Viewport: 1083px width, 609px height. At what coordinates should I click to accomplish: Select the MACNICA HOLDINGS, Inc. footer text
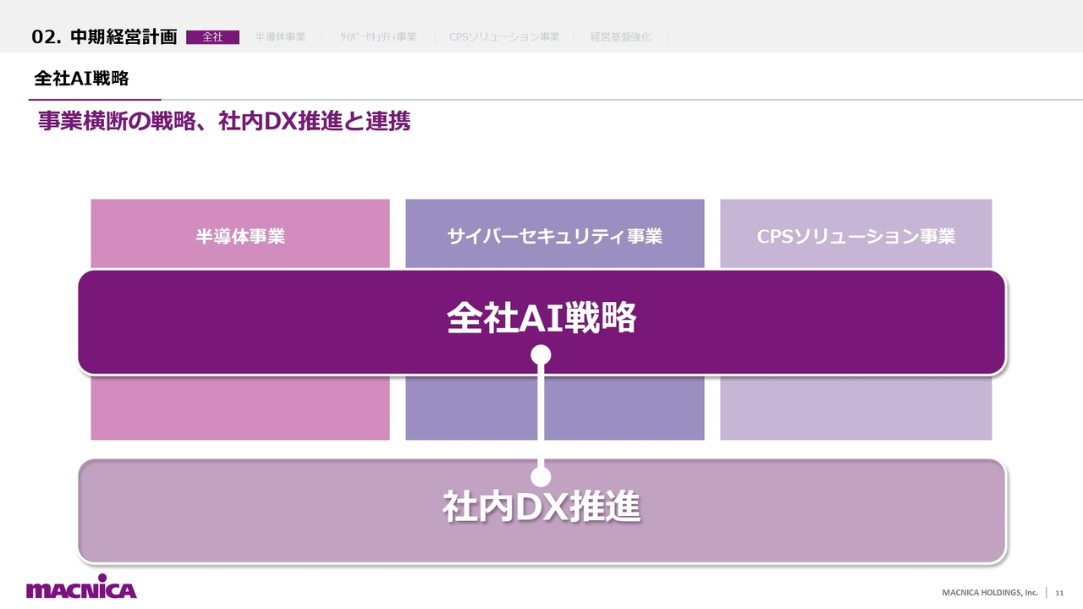pos(990,592)
